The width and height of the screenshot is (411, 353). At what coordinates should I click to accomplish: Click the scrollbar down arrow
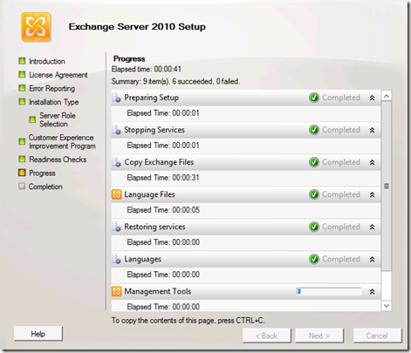(x=387, y=305)
